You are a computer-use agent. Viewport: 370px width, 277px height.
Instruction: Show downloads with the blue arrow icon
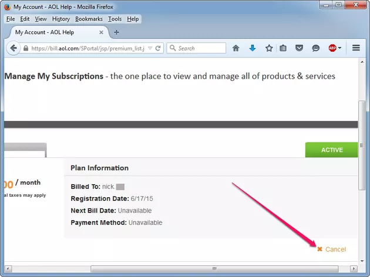253,48
